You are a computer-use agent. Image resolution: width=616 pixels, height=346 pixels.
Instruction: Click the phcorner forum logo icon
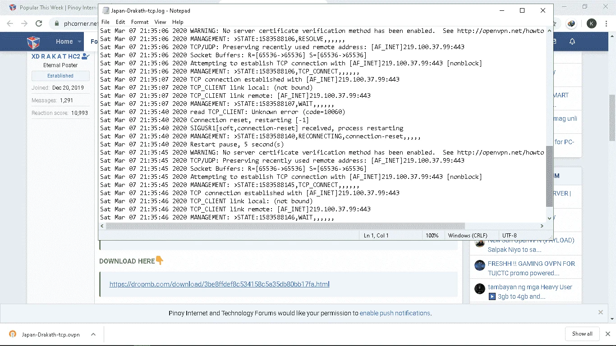(x=33, y=42)
